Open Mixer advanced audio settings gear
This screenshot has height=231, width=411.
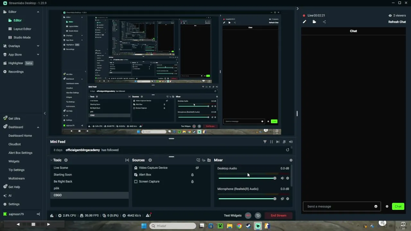291,160
